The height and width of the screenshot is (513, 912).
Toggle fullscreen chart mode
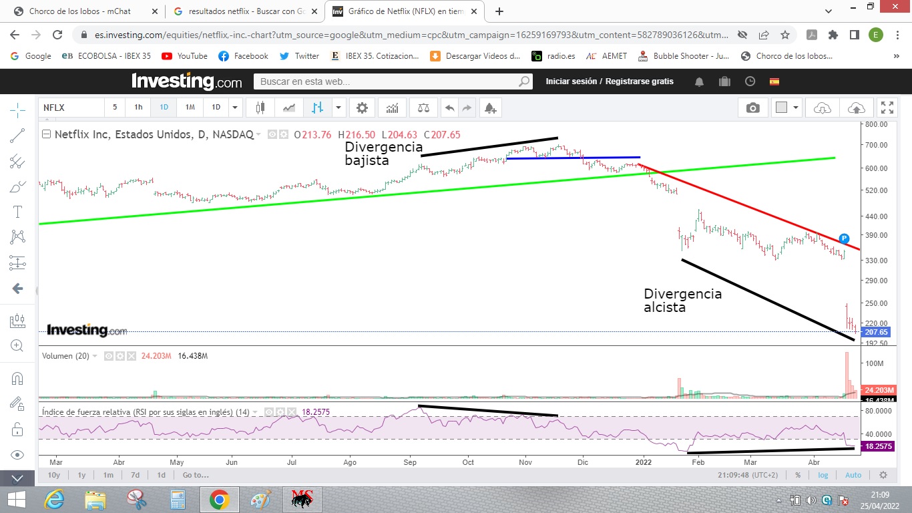[x=887, y=108]
